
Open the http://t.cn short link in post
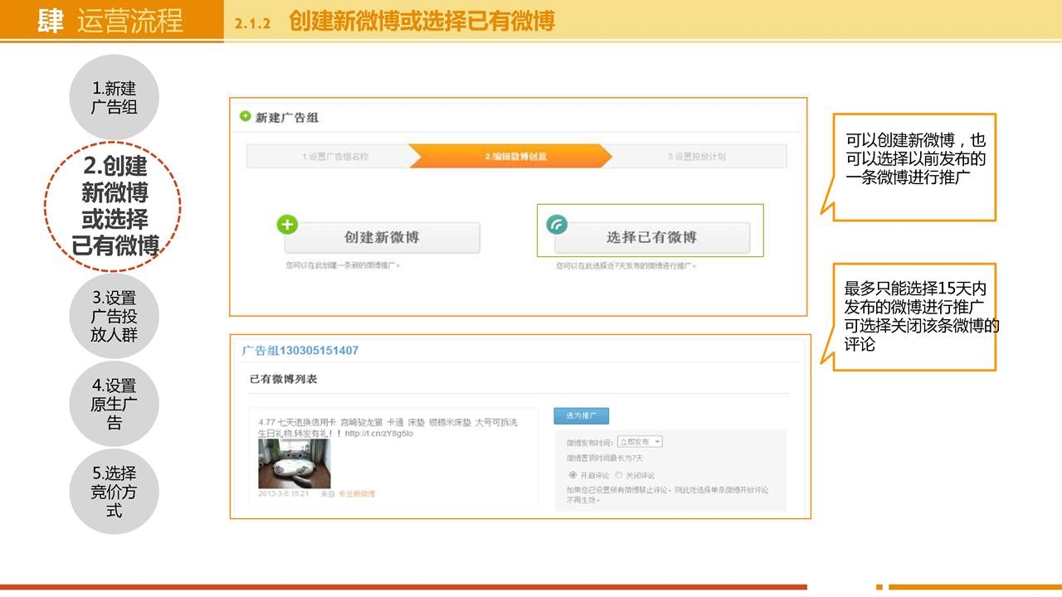click(x=378, y=434)
